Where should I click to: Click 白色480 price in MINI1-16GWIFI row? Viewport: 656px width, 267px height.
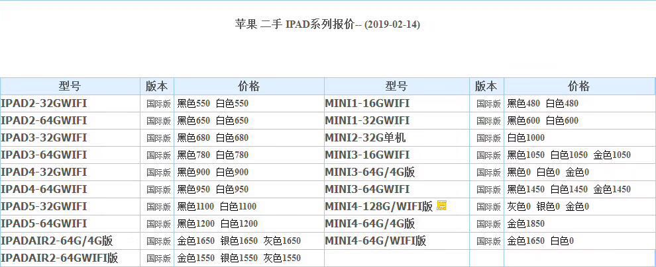click(563, 104)
